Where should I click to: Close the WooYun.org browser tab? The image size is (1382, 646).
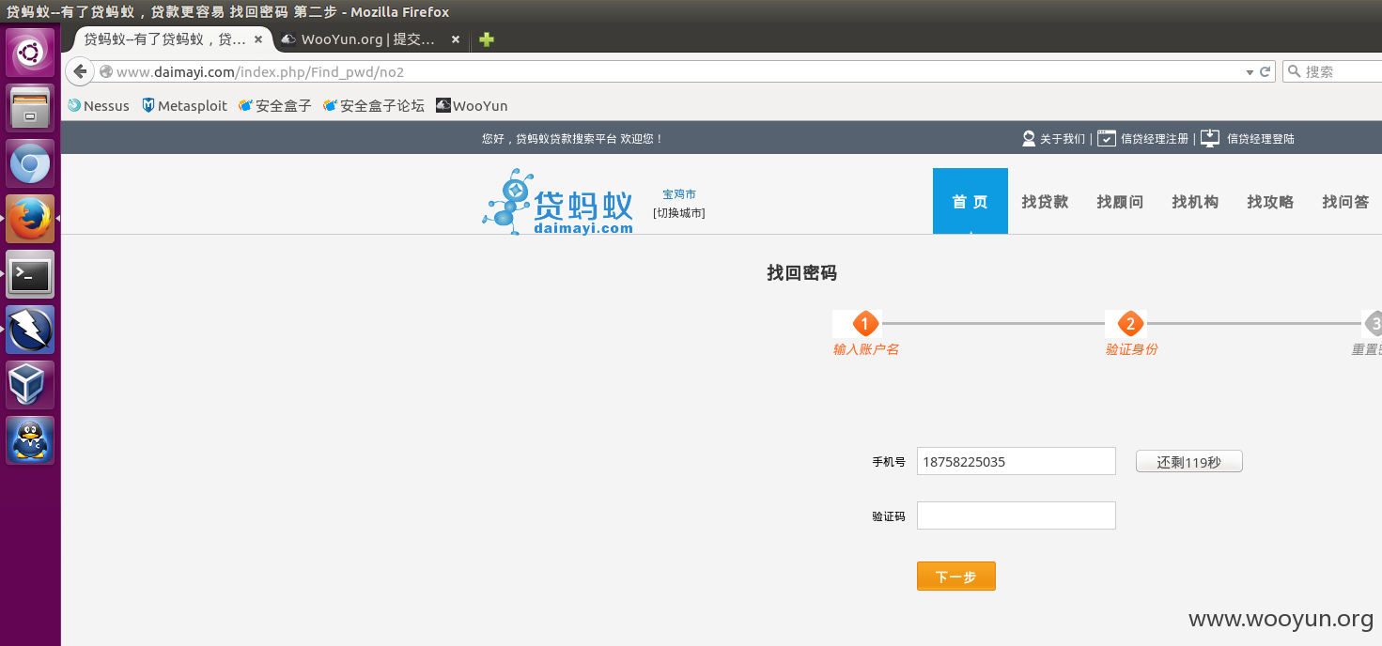click(x=456, y=39)
